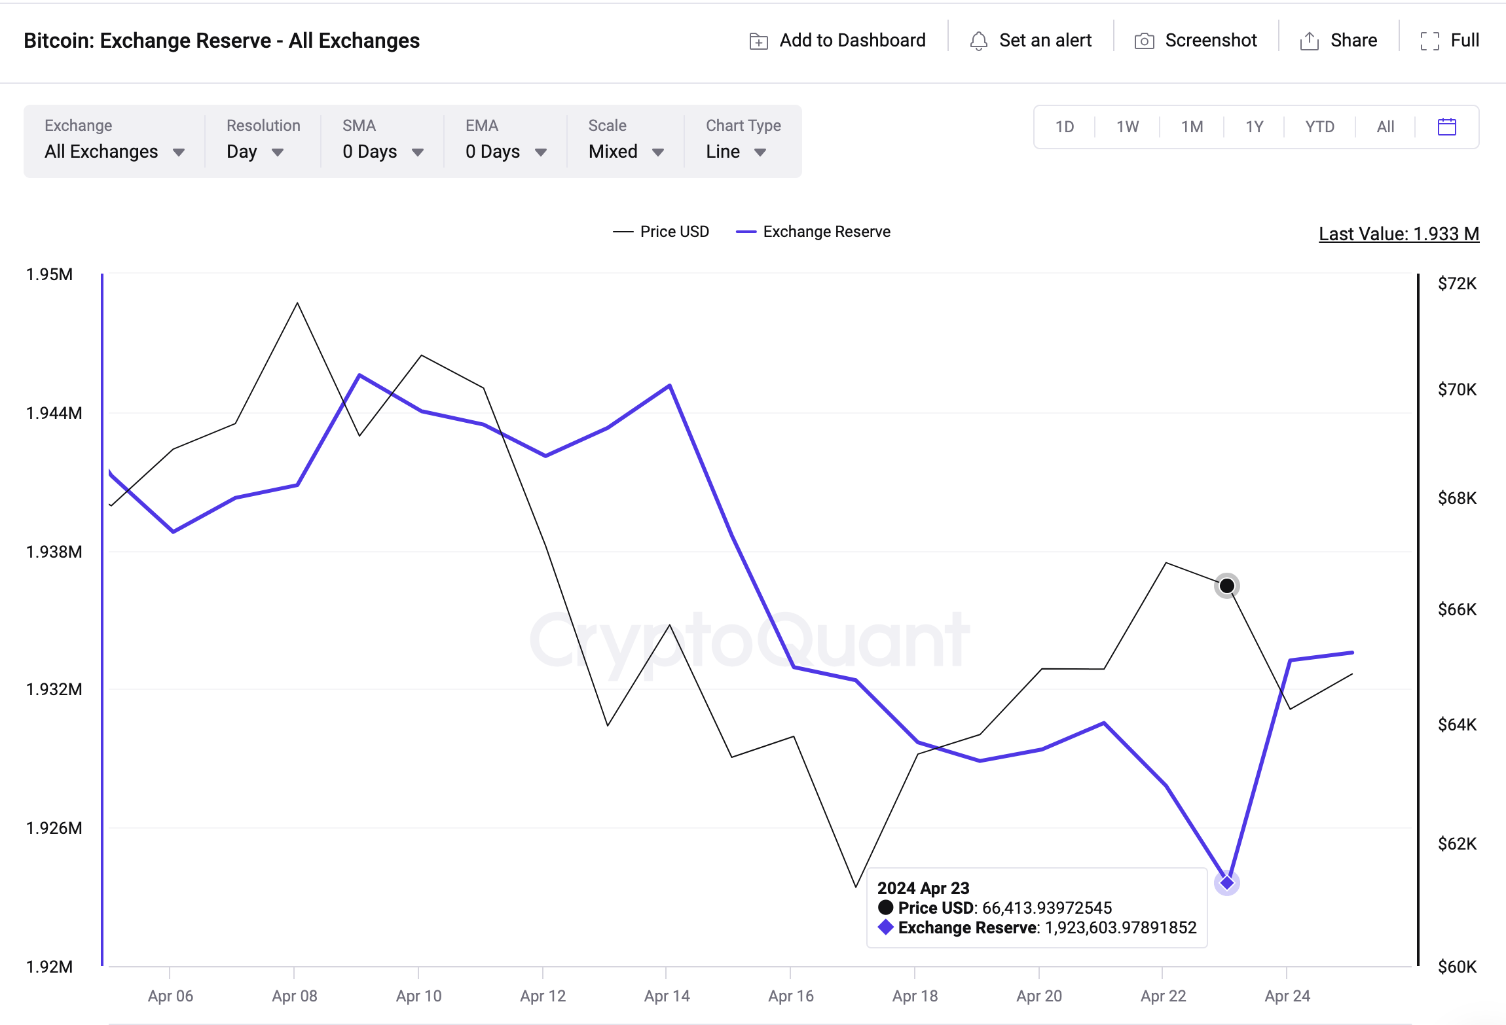Click the Screenshot camera icon
Image resolution: width=1506 pixels, height=1025 pixels.
coord(1143,40)
